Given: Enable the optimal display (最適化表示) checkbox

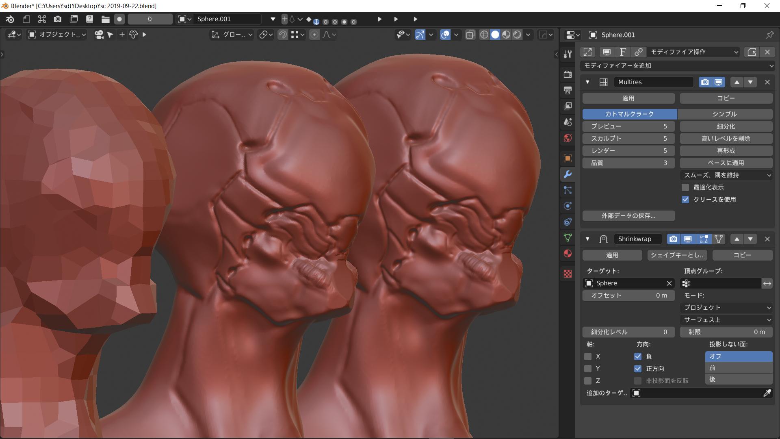Looking at the screenshot, I should [x=685, y=187].
